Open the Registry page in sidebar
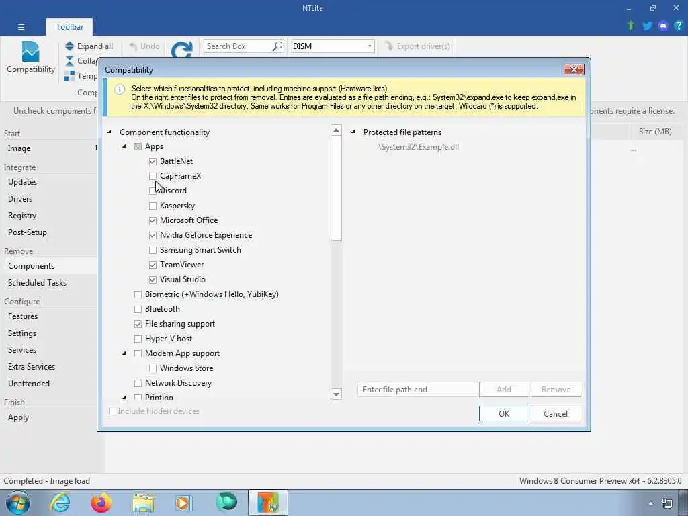Image resolution: width=688 pixels, height=516 pixels. tap(22, 216)
